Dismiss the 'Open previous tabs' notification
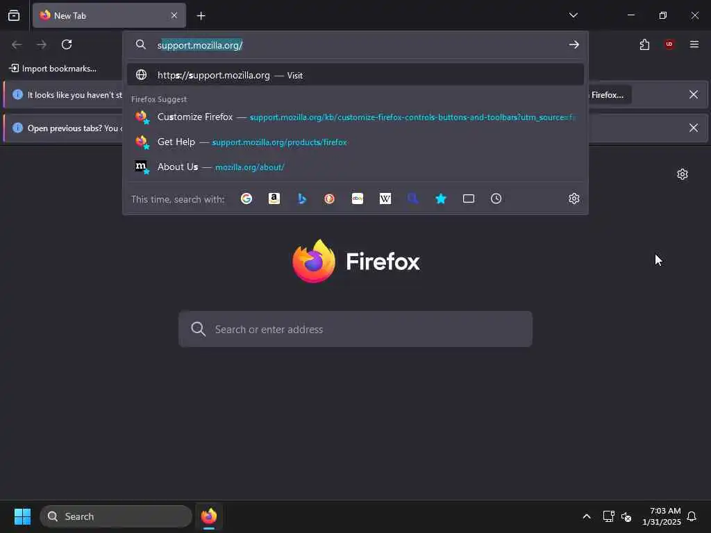 (x=694, y=128)
